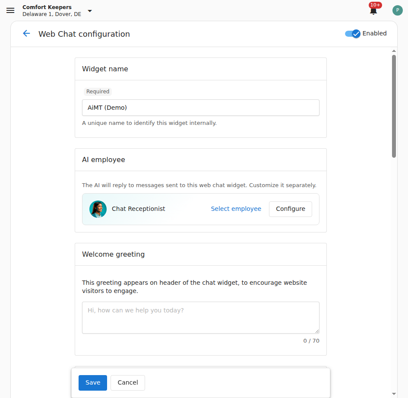Click the vertical scrollbar thumb
Viewport: 408px width, 398px height.
[x=394, y=106]
